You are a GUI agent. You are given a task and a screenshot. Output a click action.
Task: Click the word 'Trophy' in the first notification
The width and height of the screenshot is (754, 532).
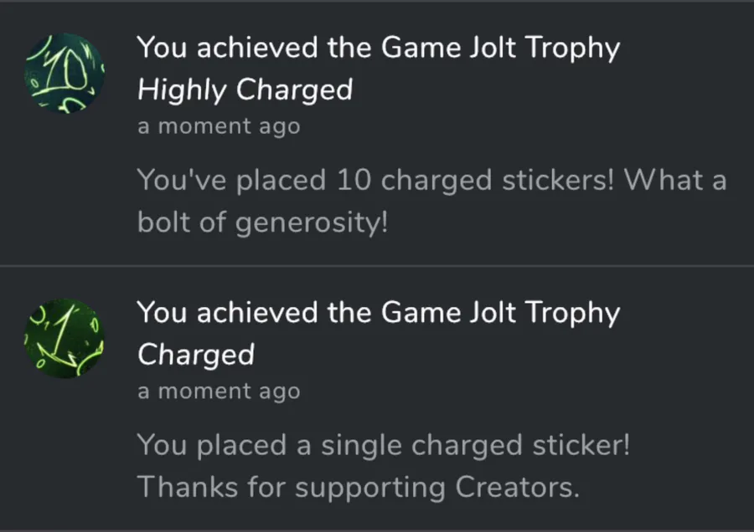(573, 49)
